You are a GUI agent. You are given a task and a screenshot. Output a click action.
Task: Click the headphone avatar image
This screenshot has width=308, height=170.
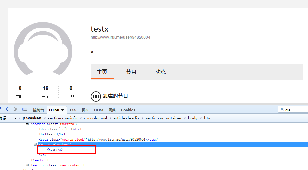[x=43, y=49]
